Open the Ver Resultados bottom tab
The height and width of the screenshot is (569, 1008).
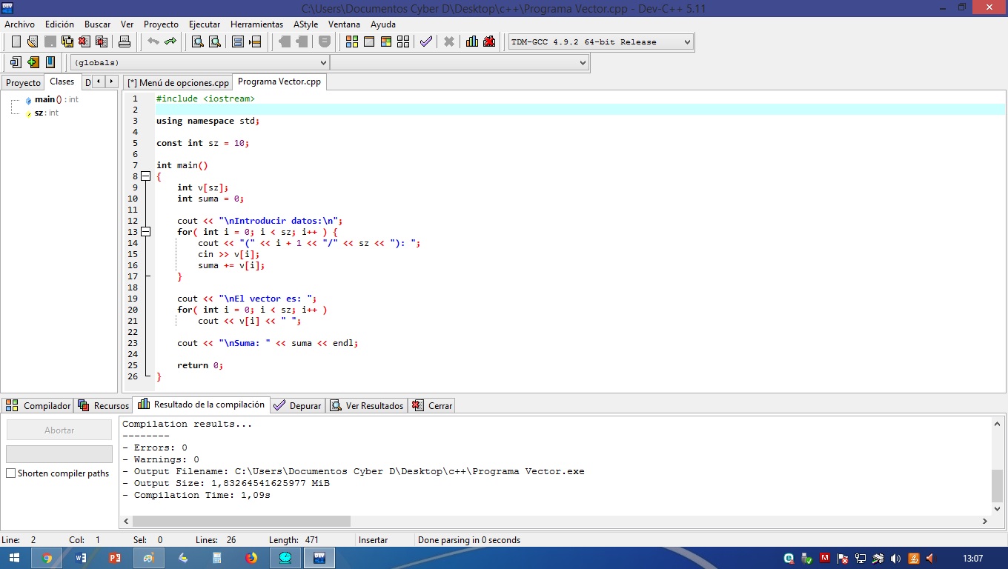(367, 405)
